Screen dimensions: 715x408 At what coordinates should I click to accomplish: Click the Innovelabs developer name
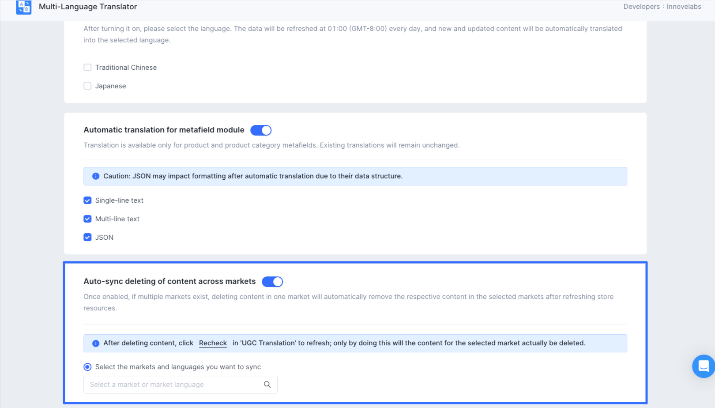[x=684, y=7]
